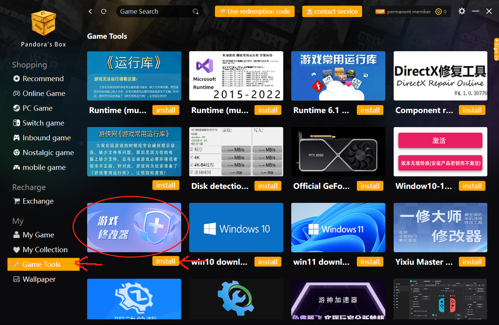Select Game Tools in the sidebar
Image resolution: width=499 pixels, height=325 pixels.
[43, 264]
